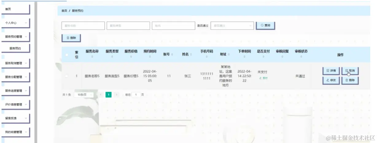This screenshot has height=143, width=377.
Task: Click the cell 服务类型5
Action: pyautogui.click(x=112, y=76)
